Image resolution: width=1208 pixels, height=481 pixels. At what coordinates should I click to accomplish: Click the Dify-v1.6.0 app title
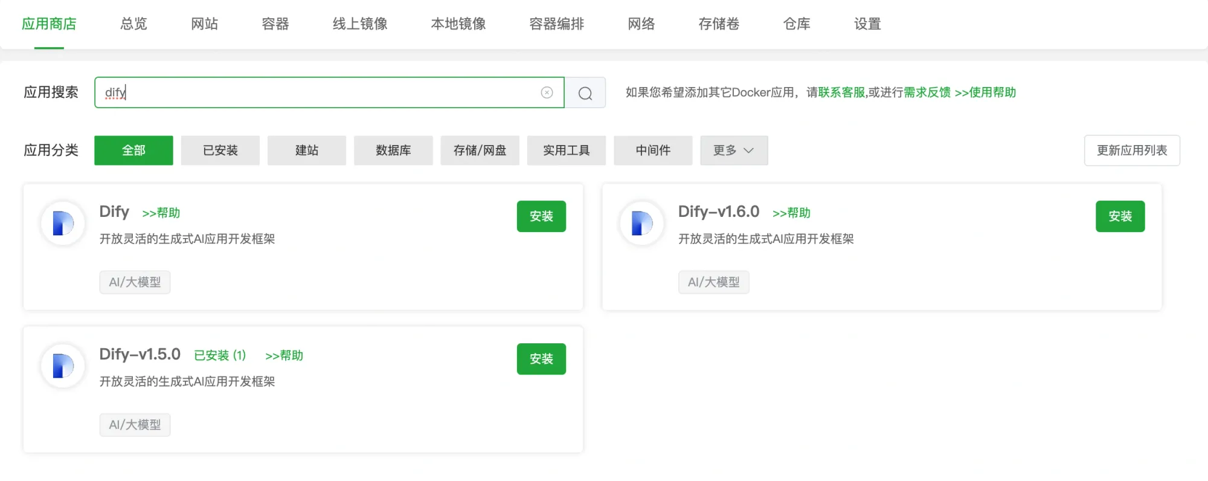point(719,211)
